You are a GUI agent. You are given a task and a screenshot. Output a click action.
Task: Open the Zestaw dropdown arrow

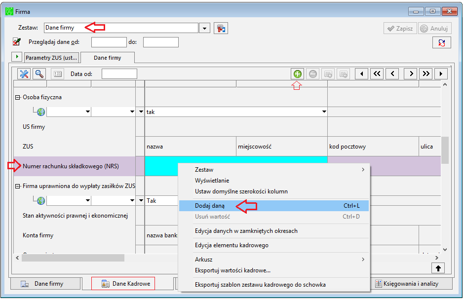pyautogui.click(x=204, y=29)
